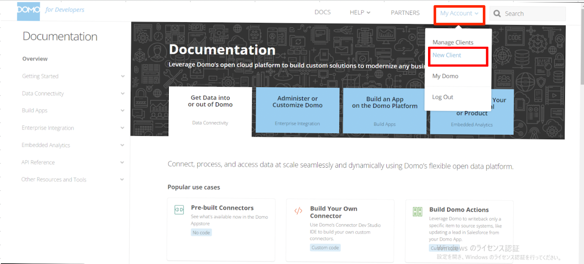Click the Pre-built Connectors card icon
Screen dimensions: 584x264
(x=179, y=210)
